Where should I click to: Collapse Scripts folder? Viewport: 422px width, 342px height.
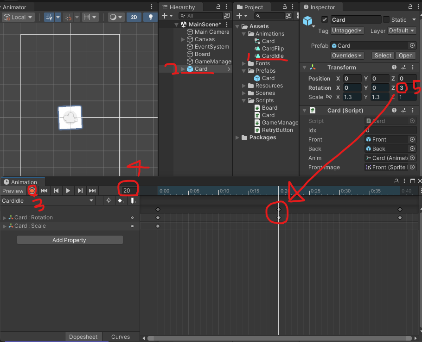pos(243,100)
